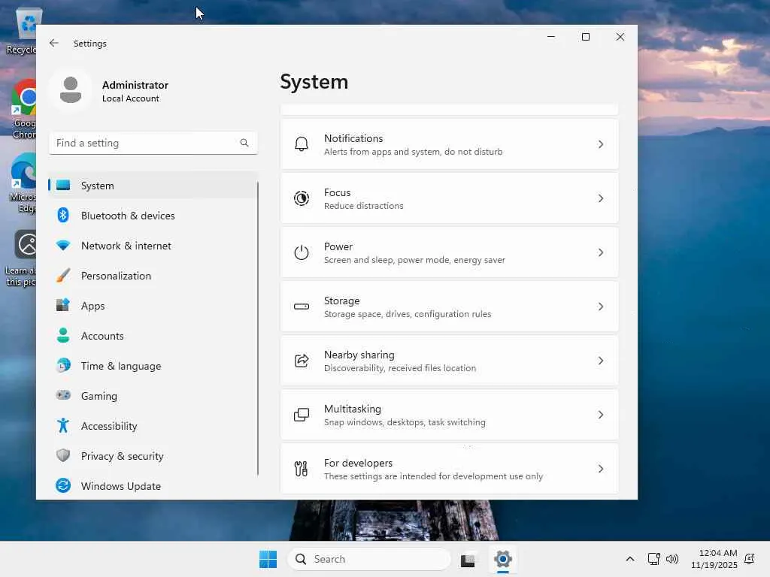Open the Windows Start button
The width and height of the screenshot is (770, 577).
(268, 559)
